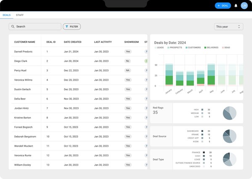Image resolution: width=252 pixels, height=179 pixels.
Task: Open the LM user avatar
Action: point(244,5)
